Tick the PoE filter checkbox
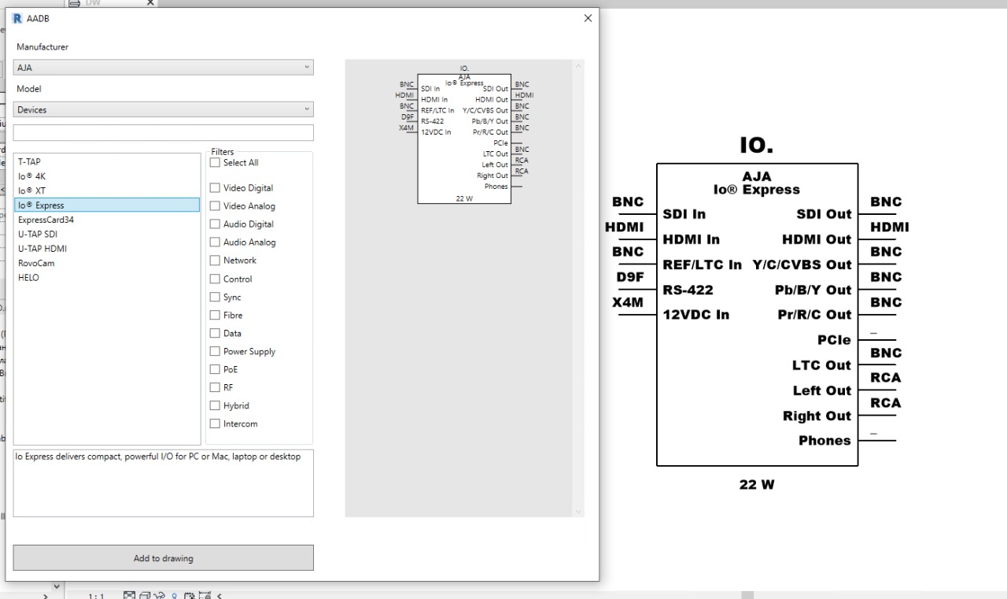This screenshot has width=1007, height=599. click(x=215, y=370)
